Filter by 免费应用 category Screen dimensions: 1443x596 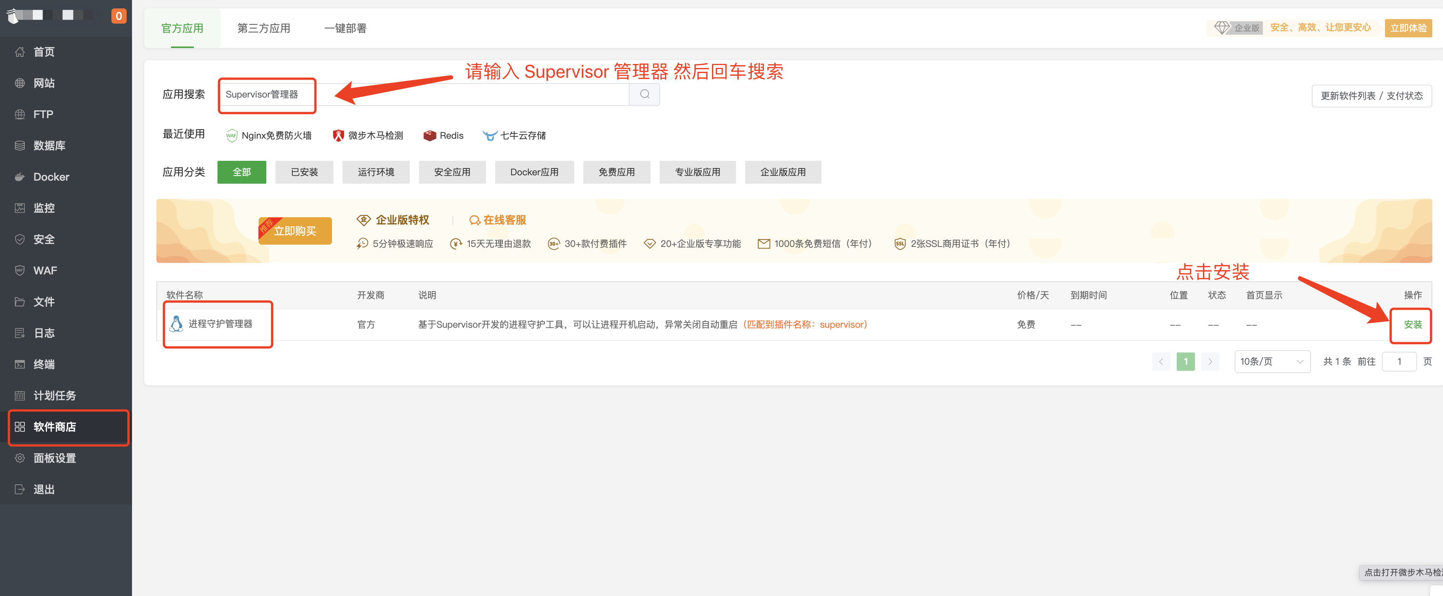pos(616,172)
